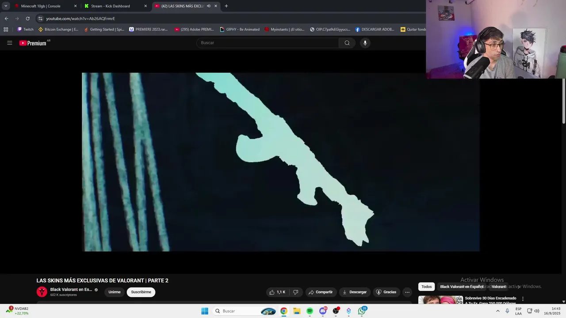Open a new browser tab
This screenshot has width=566, height=318.
tap(226, 6)
